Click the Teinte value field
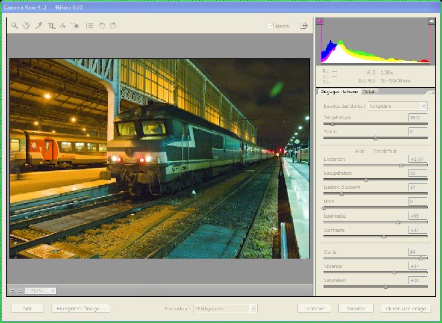The height and width of the screenshot is (323, 442). click(418, 131)
